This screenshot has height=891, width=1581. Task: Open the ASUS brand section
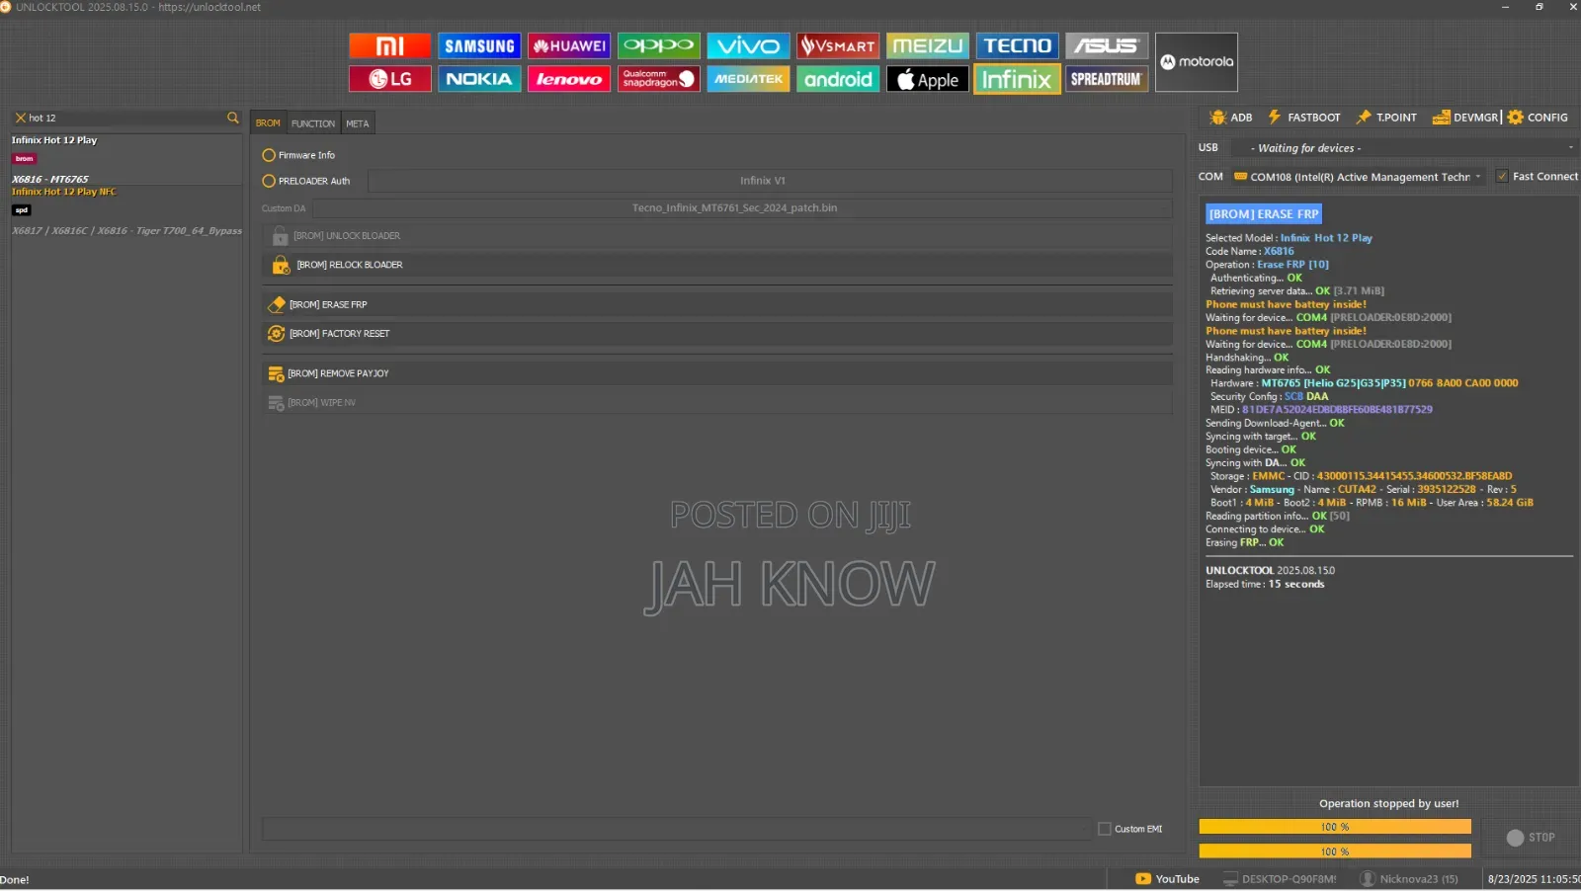point(1107,45)
